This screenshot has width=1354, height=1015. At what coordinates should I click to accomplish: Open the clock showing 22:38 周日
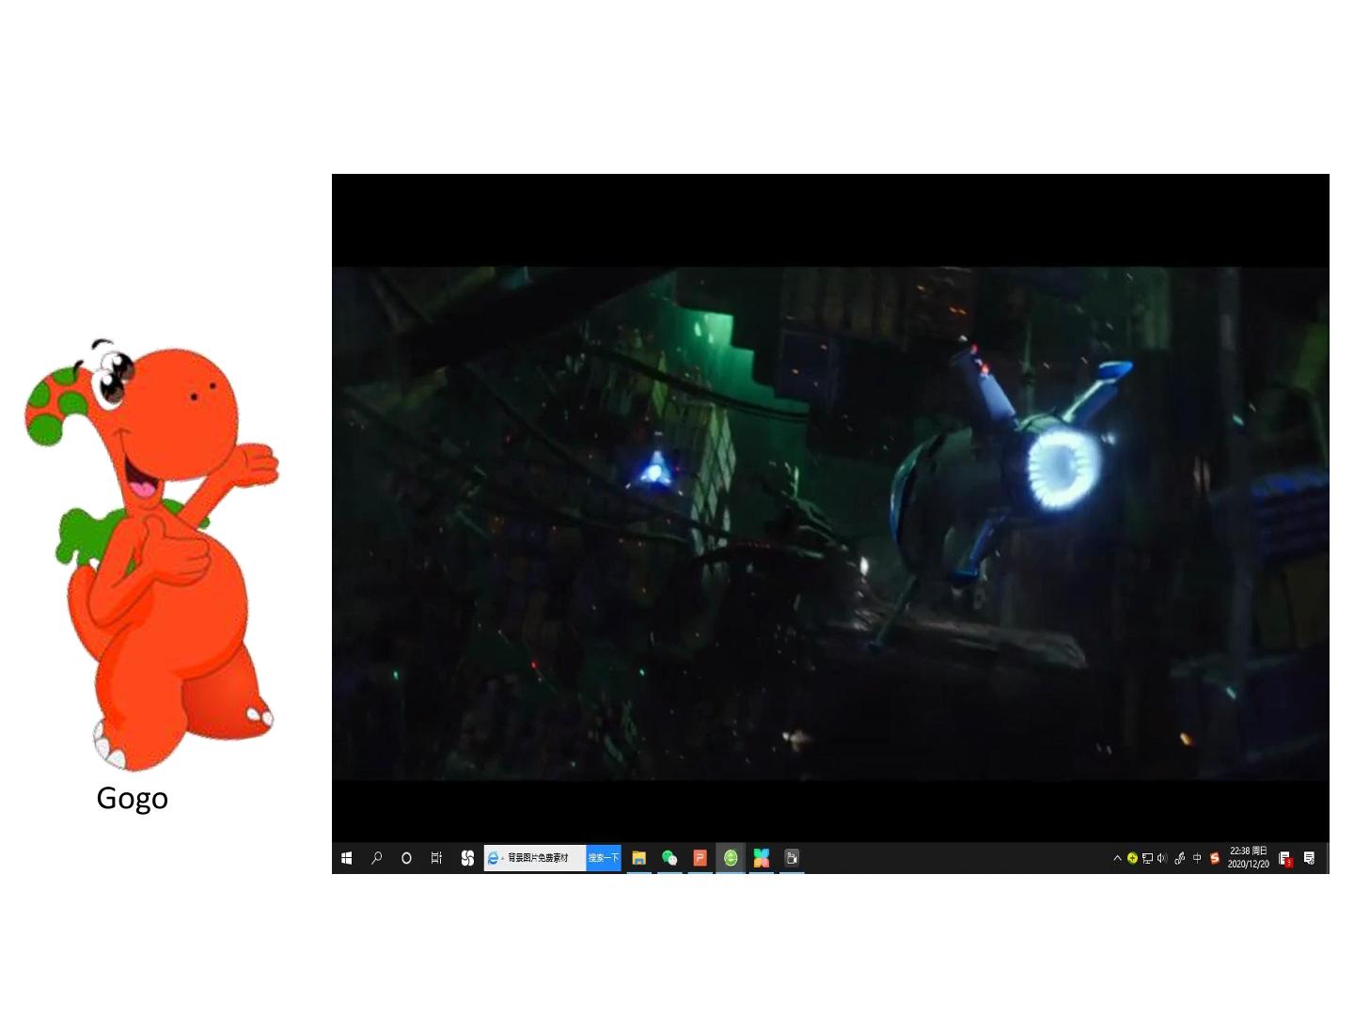1249,858
